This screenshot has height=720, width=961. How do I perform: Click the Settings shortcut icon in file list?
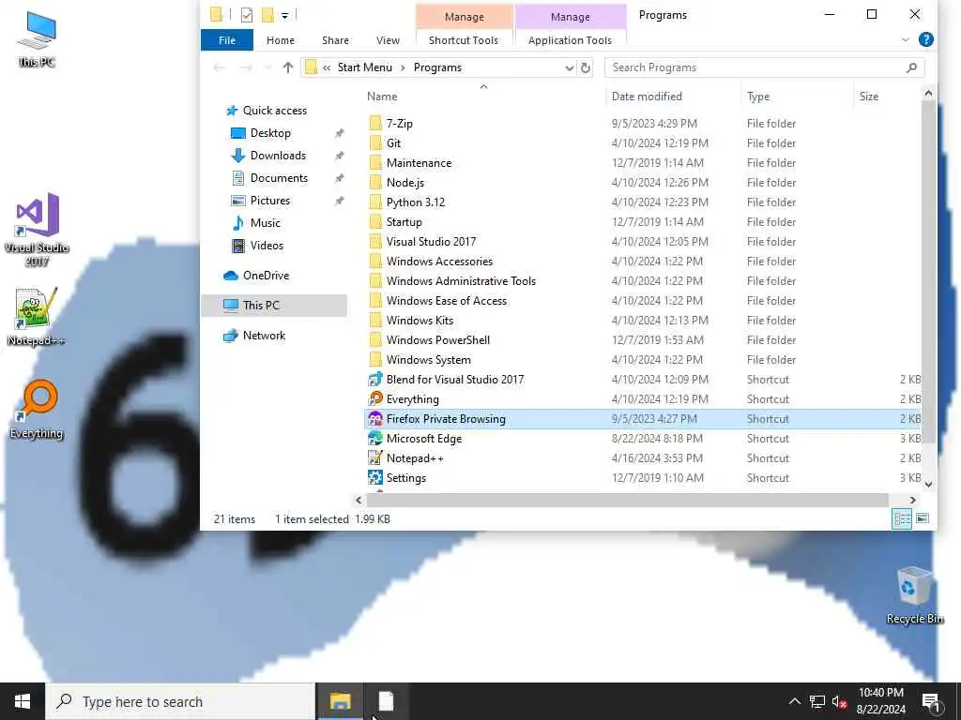pos(375,477)
